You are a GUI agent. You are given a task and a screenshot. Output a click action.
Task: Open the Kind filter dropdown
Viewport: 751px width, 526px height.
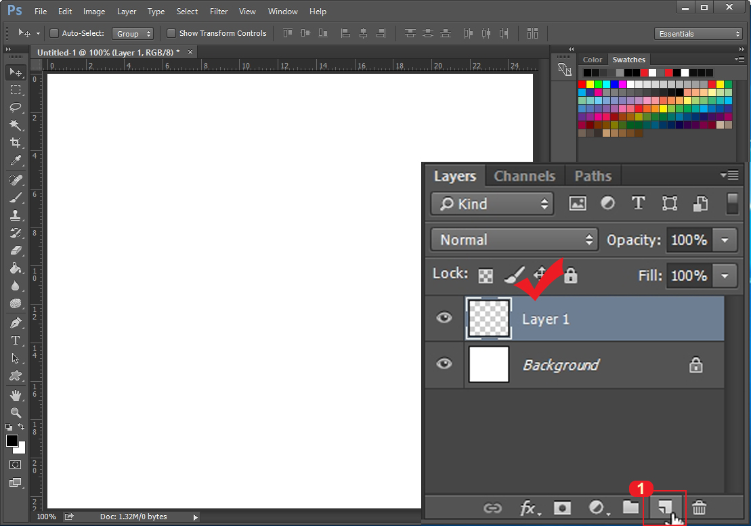point(492,204)
